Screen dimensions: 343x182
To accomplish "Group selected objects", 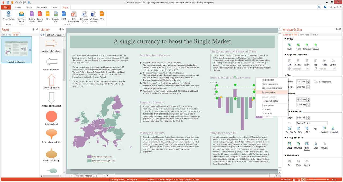I will pyautogui.click(x=289, y=145).
